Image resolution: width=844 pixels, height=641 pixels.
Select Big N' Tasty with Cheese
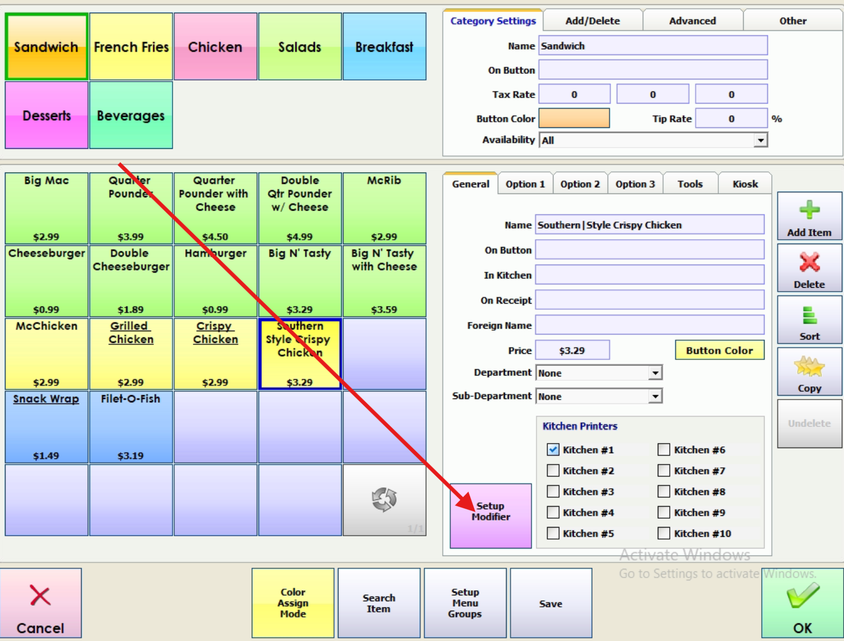[x=384, y=281]
